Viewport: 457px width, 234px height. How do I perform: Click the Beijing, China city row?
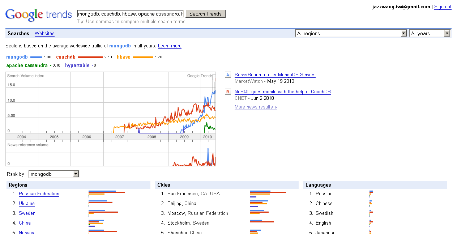point(182,204)
